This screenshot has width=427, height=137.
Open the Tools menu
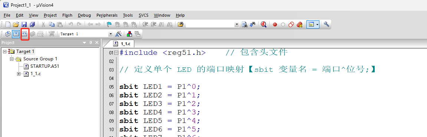(x=128, y=15)
